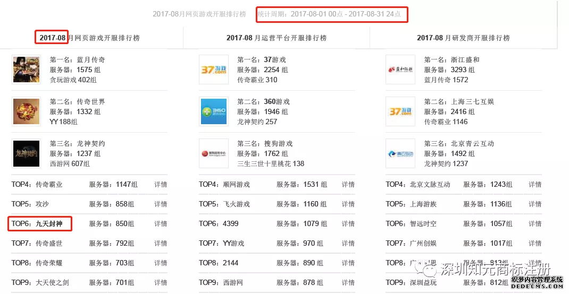Click the 第二名: 传奇世界 title
Image resolution: width=569 pixels, height=294 pixels.
[77, 102]
